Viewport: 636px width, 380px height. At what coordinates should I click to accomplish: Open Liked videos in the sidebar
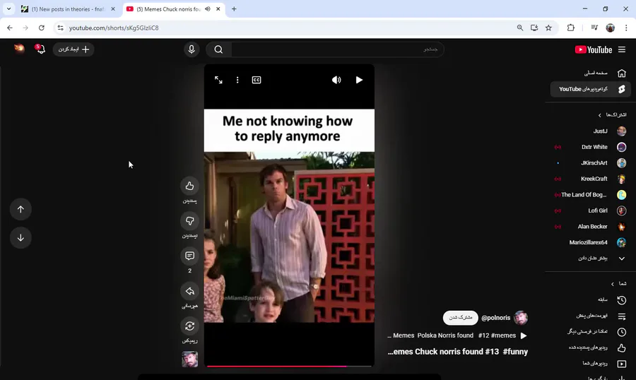pyautogui.click(x=590, y=348)
